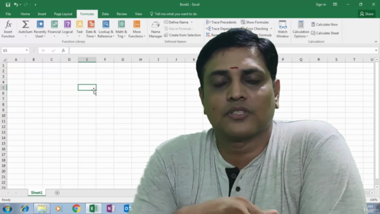The width and height of the screenshot is (380, 214).
Task: Open Date & Time functions menu
Action: coord(91,29)
